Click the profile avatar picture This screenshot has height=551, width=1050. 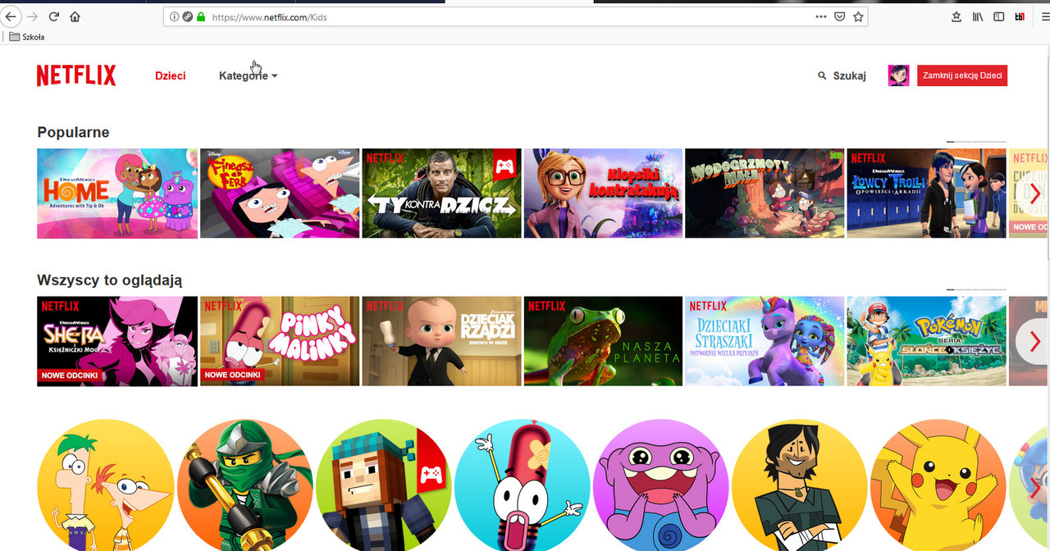898,75
